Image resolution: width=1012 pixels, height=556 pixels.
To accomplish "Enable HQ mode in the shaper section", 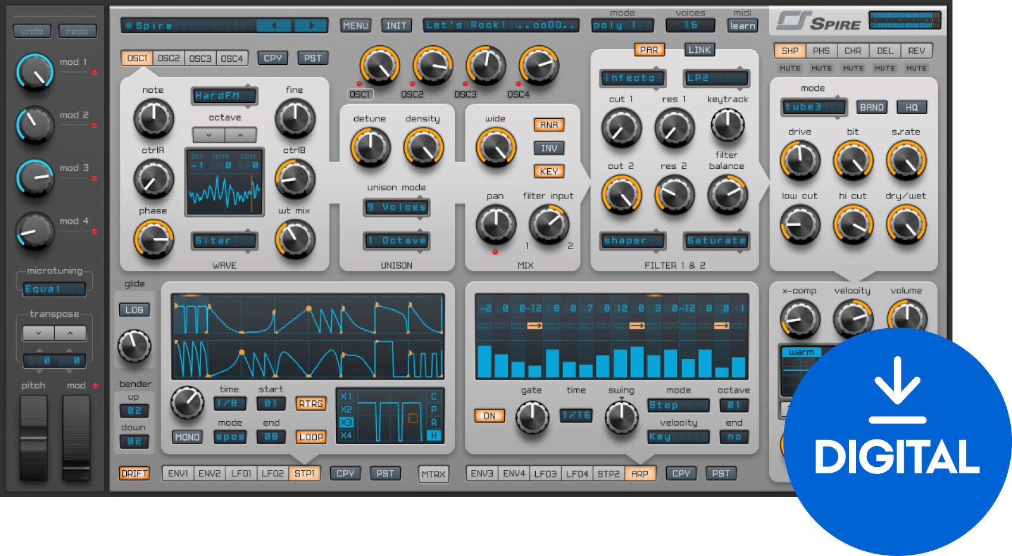I will click(x=912, y=107).
